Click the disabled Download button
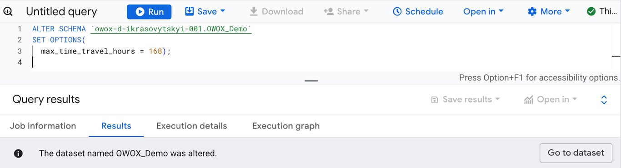This screenshot has width=621, height=168. (x=276, y=11)
